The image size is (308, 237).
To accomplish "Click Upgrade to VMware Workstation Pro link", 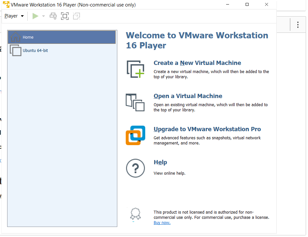I will 207,129.
